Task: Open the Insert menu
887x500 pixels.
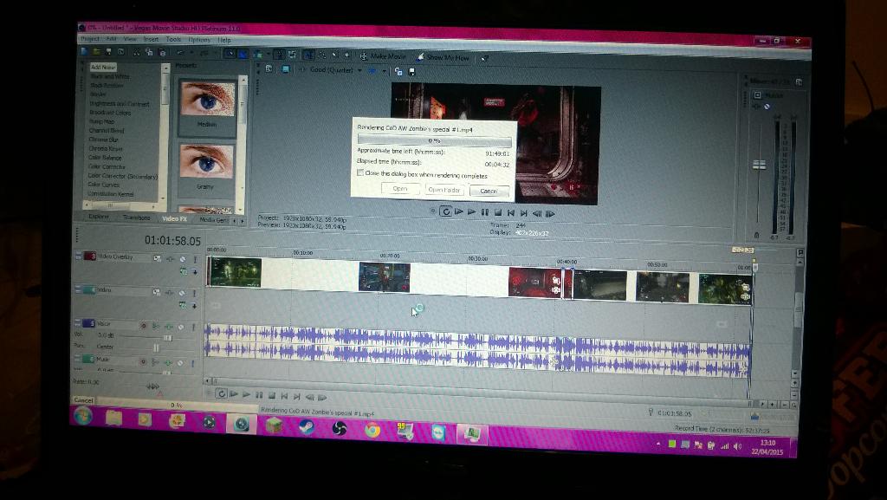Action: coord(151,39)
